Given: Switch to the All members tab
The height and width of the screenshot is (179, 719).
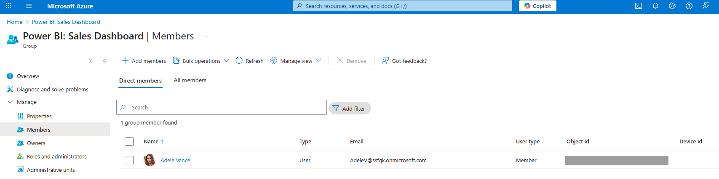Looking at the screenshot, I should [x=190, y=80].
